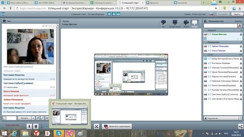This screenshot has width=244, height=137.
Task: Click the downloads arrow icon in browser toolbar
Action: tap(240, 8)
